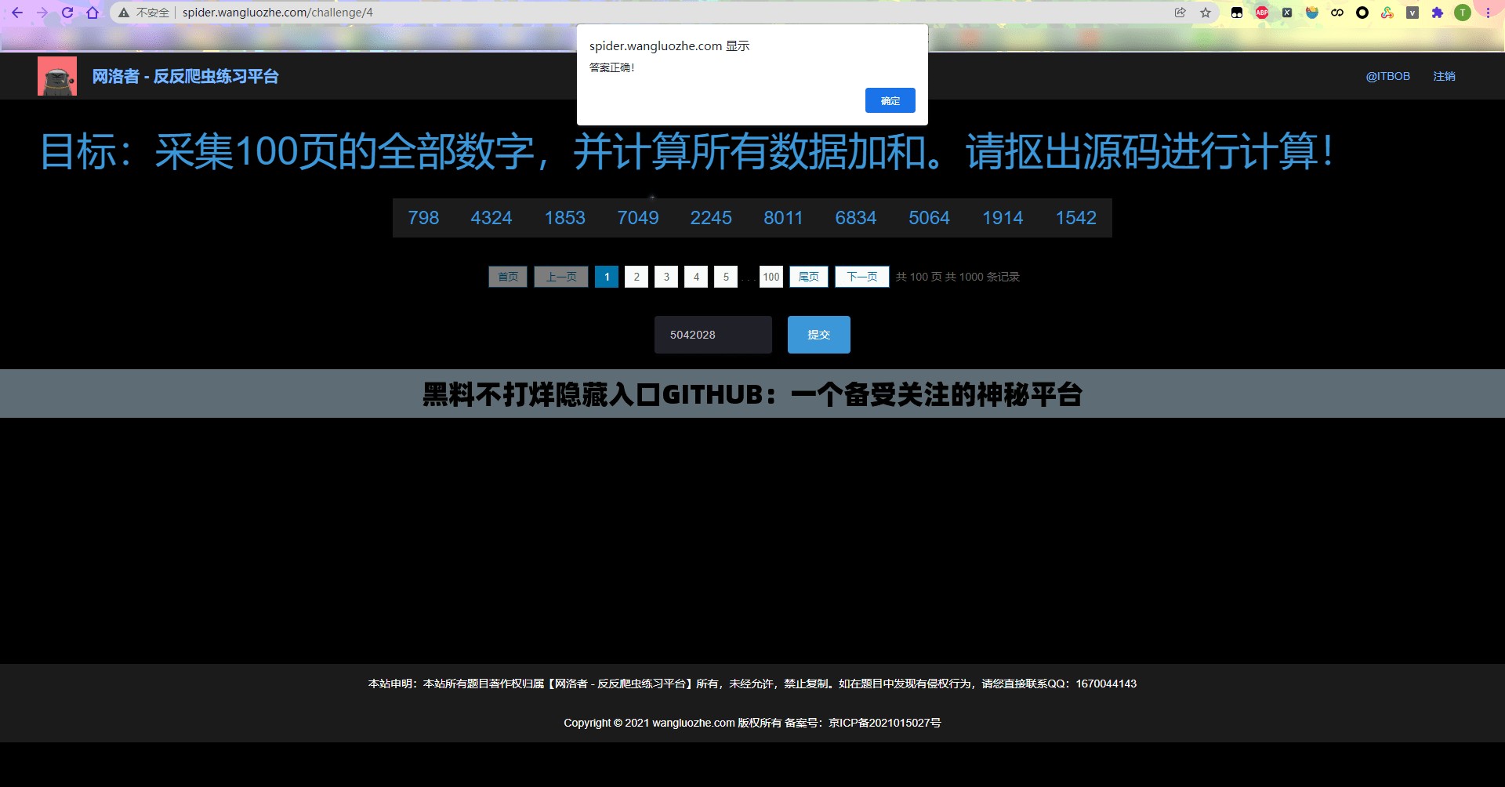Open the gray V extension icon
The height and width of the screenshot is (787, 1505).
[x=1413, y=13]
